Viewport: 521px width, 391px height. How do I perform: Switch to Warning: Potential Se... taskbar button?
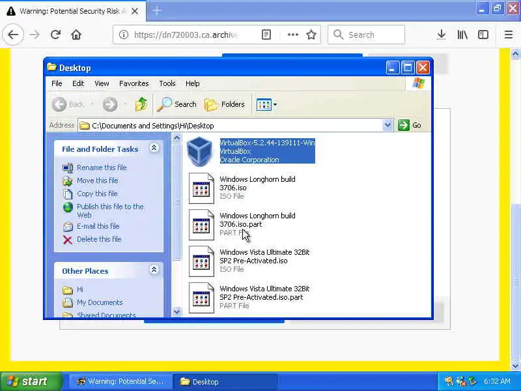point(120,381)
